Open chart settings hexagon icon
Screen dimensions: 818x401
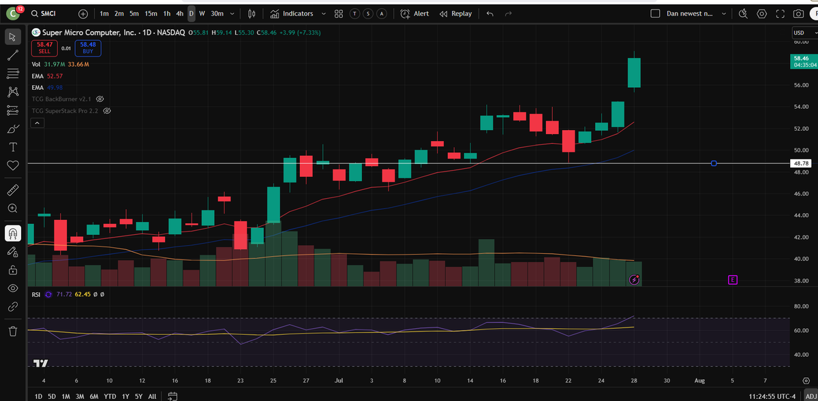point(761,14)
